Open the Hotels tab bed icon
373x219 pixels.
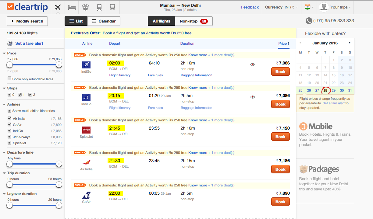click(72, 7)
